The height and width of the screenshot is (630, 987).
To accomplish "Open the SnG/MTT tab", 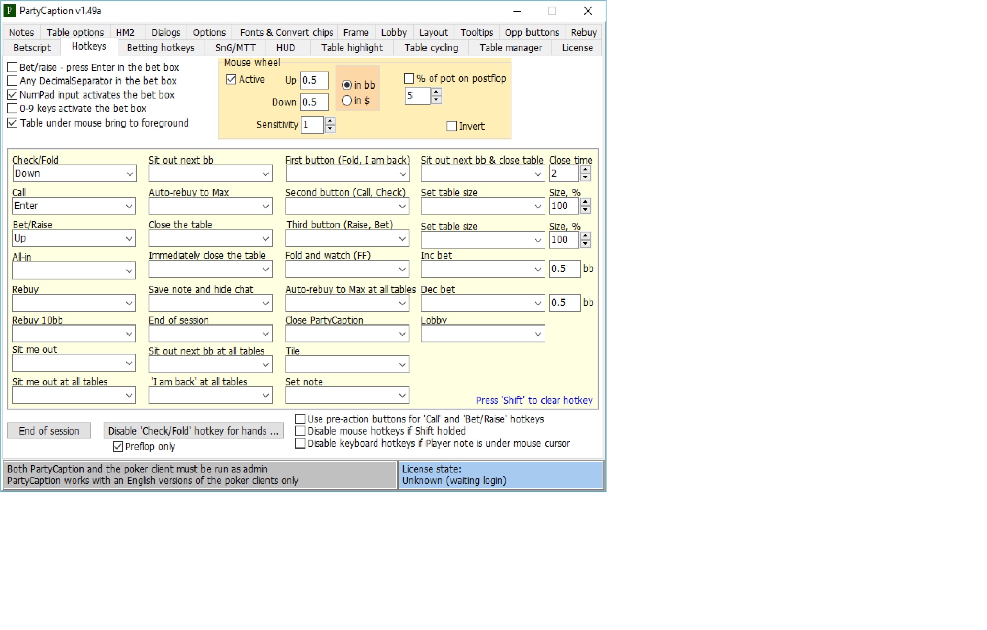I will (x=235, y=48).
